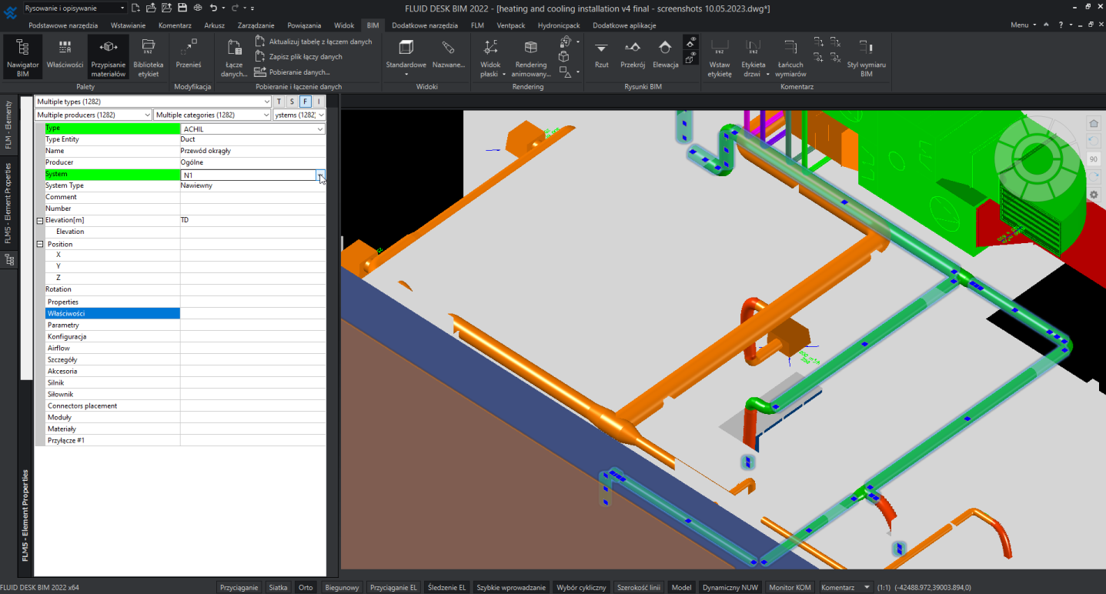Image resolution: width=1106 pixels, height=594 pixels.
Task: Toggle Siatka grid display
Action: (278, 587)
